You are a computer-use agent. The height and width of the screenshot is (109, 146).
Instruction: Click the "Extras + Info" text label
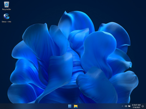tap(6, 22)
